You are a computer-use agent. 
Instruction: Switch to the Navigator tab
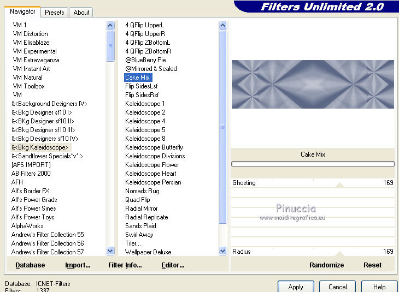pos(22,11)
